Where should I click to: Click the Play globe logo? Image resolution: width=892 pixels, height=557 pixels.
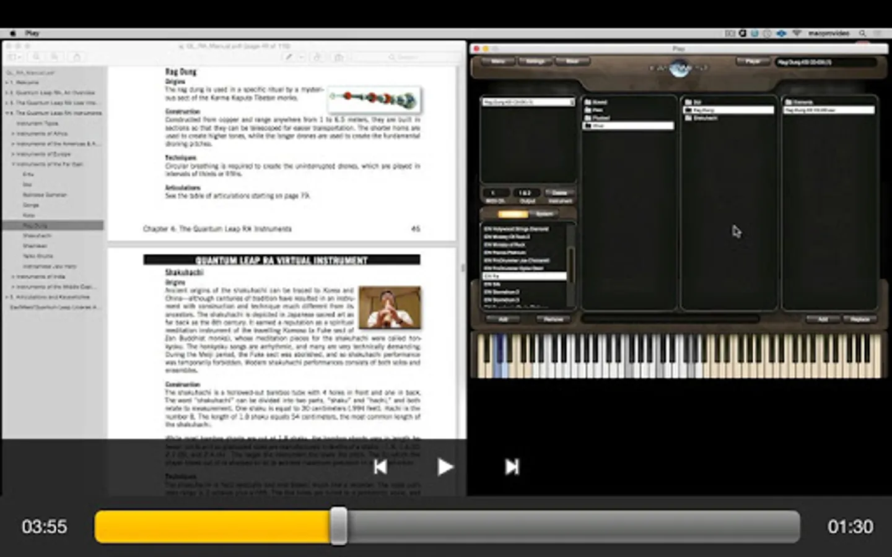(x=680, y=67)
